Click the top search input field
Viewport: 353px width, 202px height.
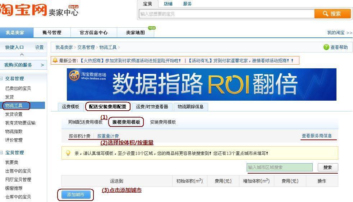pos(226,14)
